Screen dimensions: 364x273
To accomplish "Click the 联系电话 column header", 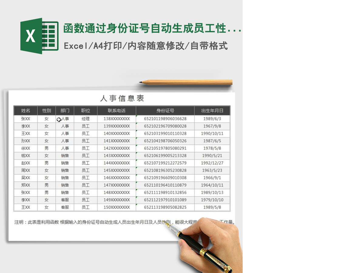I will 116,111.
